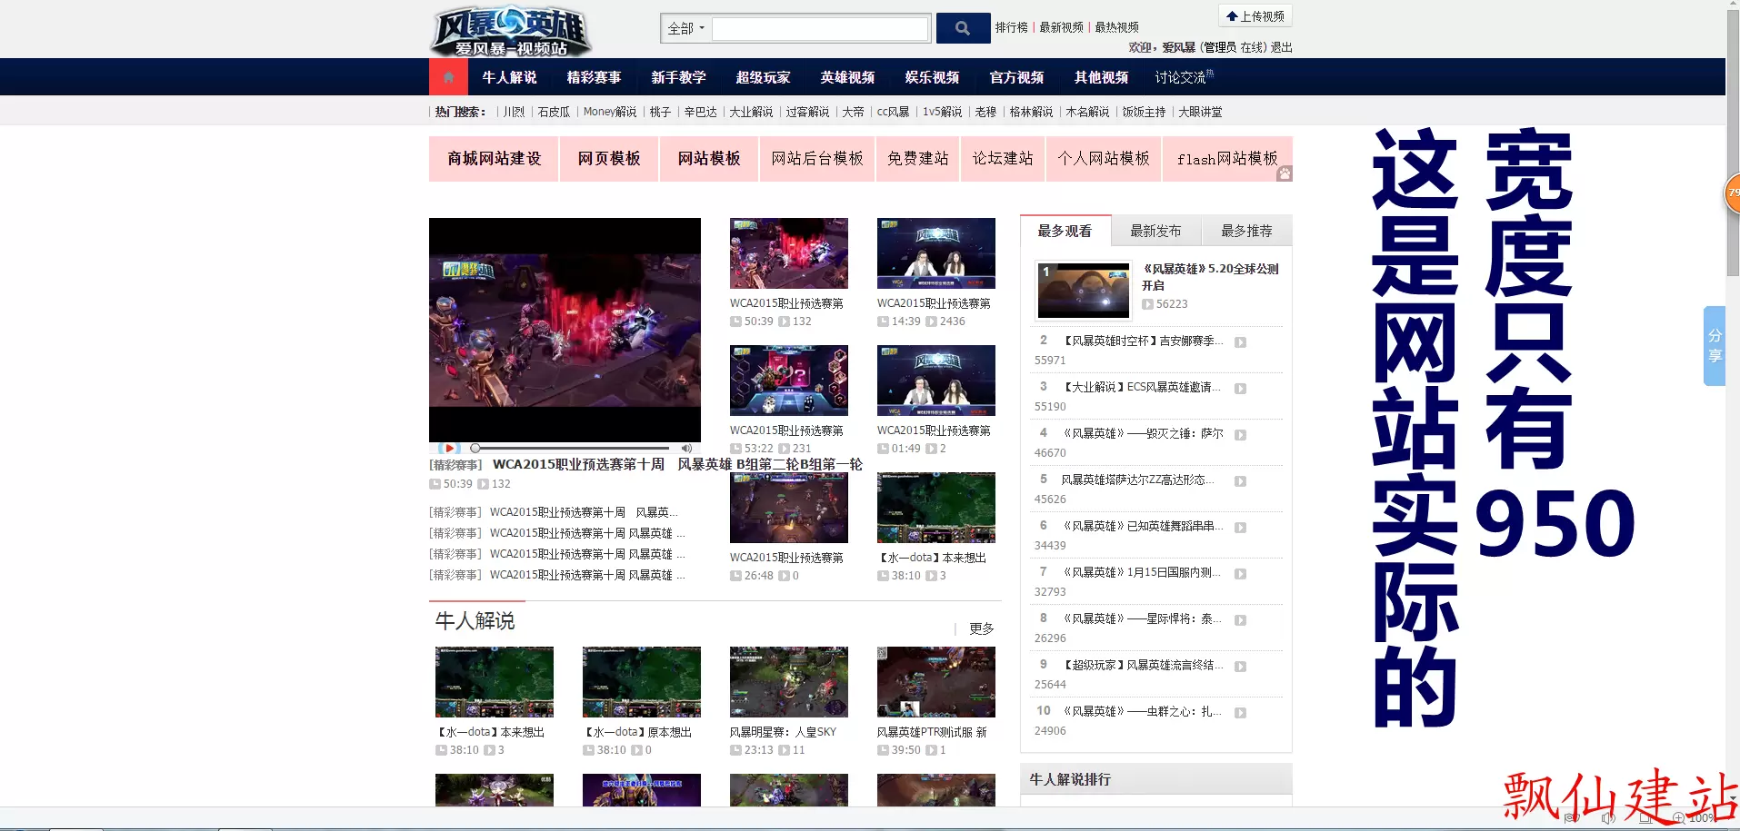Open the 26:48 WCA2015 video thumbnail
Image resolution: width=1740 pixels, height=831 pixels.
pyautogui.click(x=789, y=508)
